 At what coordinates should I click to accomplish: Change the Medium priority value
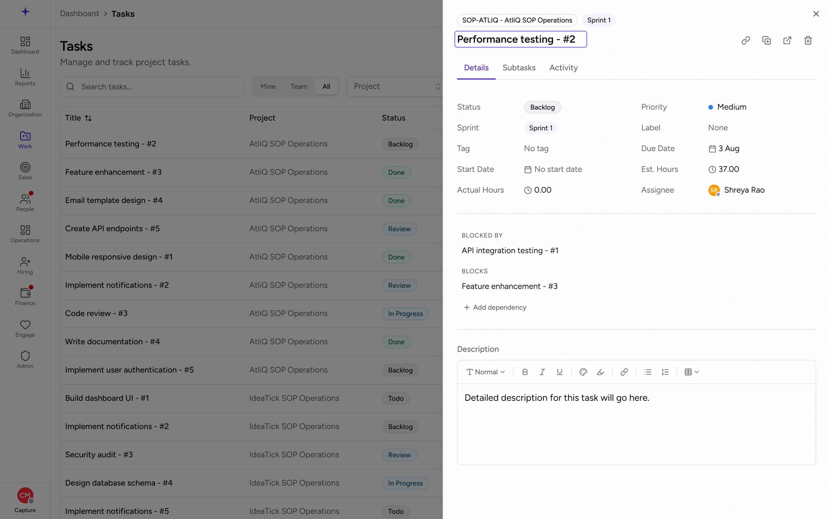point(727,107)
